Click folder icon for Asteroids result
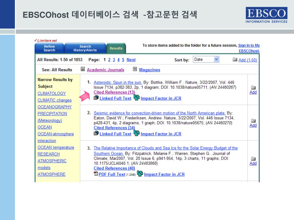Image resolution: width=294 pixels, height=220 pixels. (x=253, y=87)
